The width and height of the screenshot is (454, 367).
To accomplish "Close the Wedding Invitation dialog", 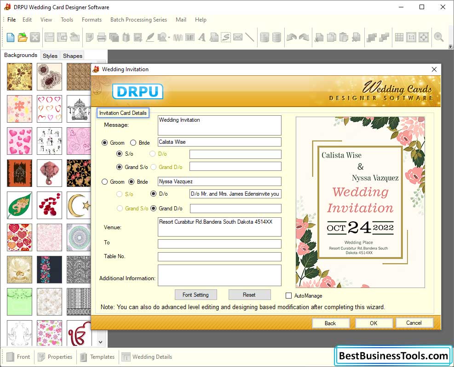I will coord(434,69).
